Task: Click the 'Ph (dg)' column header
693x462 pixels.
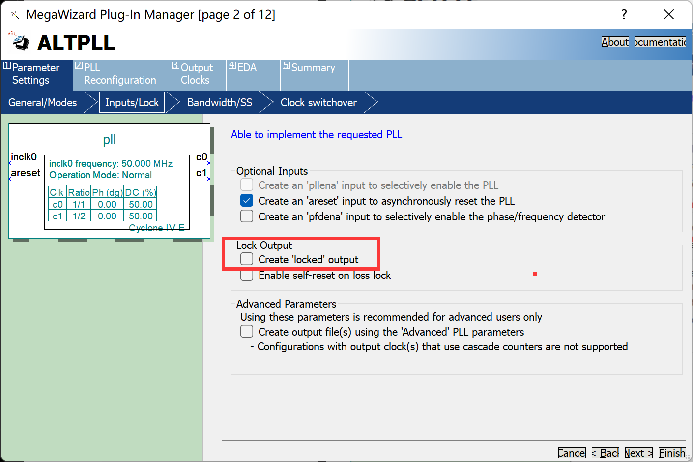Action: (107, 192)
